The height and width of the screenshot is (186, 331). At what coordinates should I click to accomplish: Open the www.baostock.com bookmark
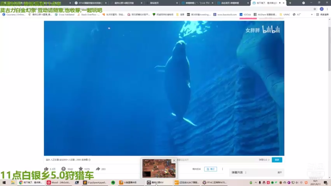pos(225,14)
